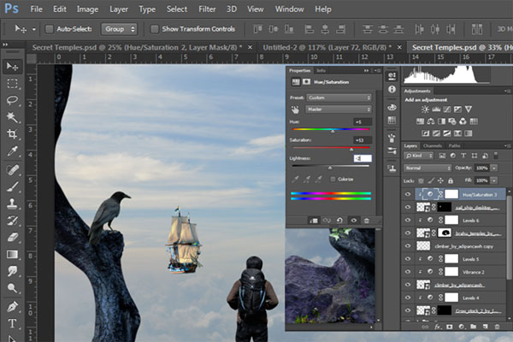Check Show Transform Controls
The height and width of the screenshot is (342, 513).
[x=154, y=29]
